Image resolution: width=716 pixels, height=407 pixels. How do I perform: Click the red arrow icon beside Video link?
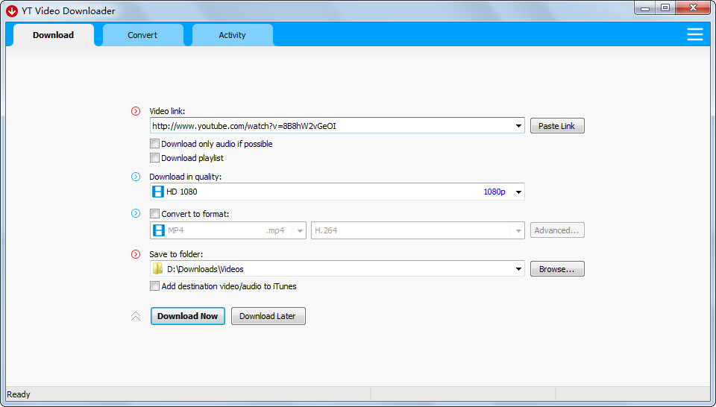[136, 111]
